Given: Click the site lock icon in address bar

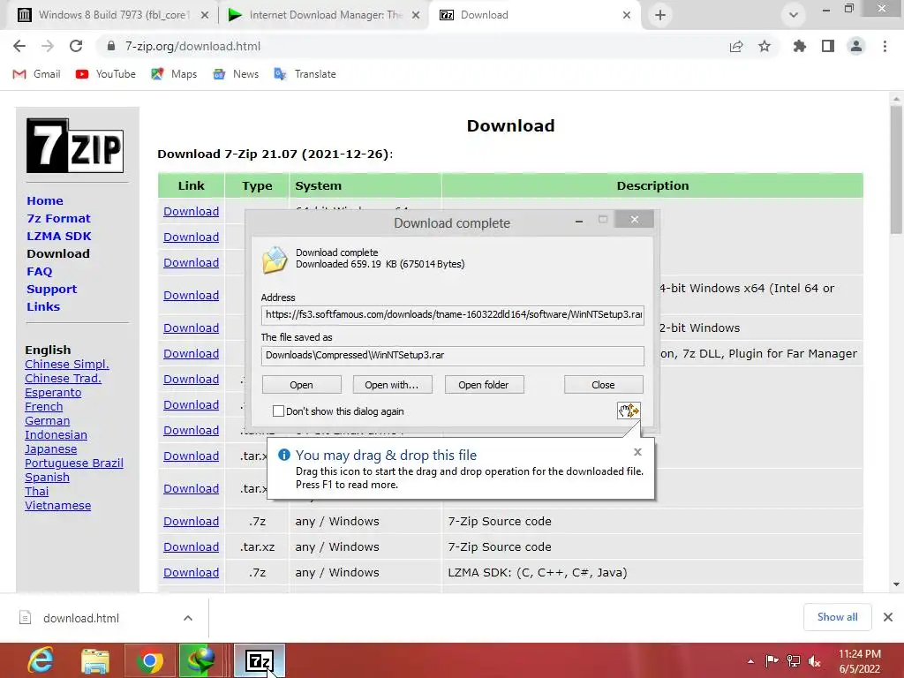Looking at the screenshot, I should click(x=111, y=46).
